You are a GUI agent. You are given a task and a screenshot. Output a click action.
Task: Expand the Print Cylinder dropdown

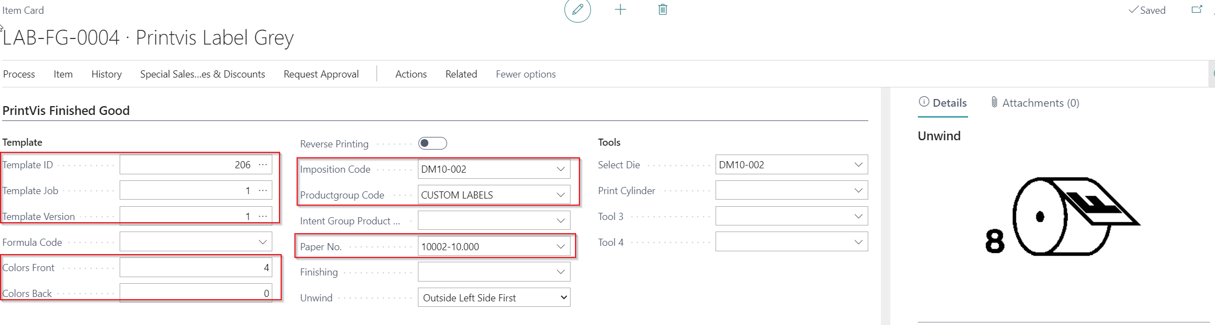click(858, 190)
